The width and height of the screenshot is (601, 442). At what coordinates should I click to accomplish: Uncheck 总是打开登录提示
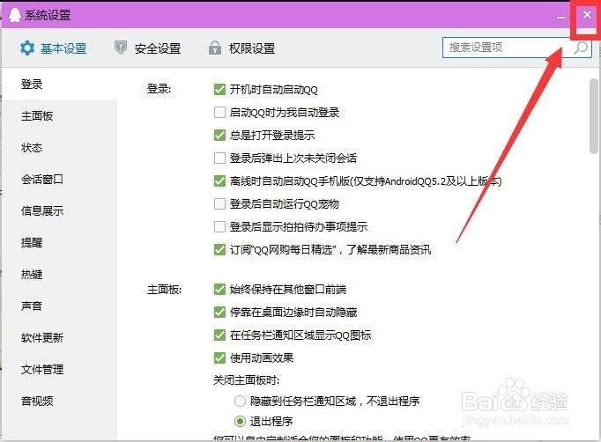[x=219, y=136]
